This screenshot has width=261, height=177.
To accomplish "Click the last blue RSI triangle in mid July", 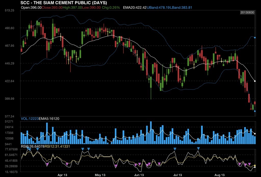I will [198, 148].
